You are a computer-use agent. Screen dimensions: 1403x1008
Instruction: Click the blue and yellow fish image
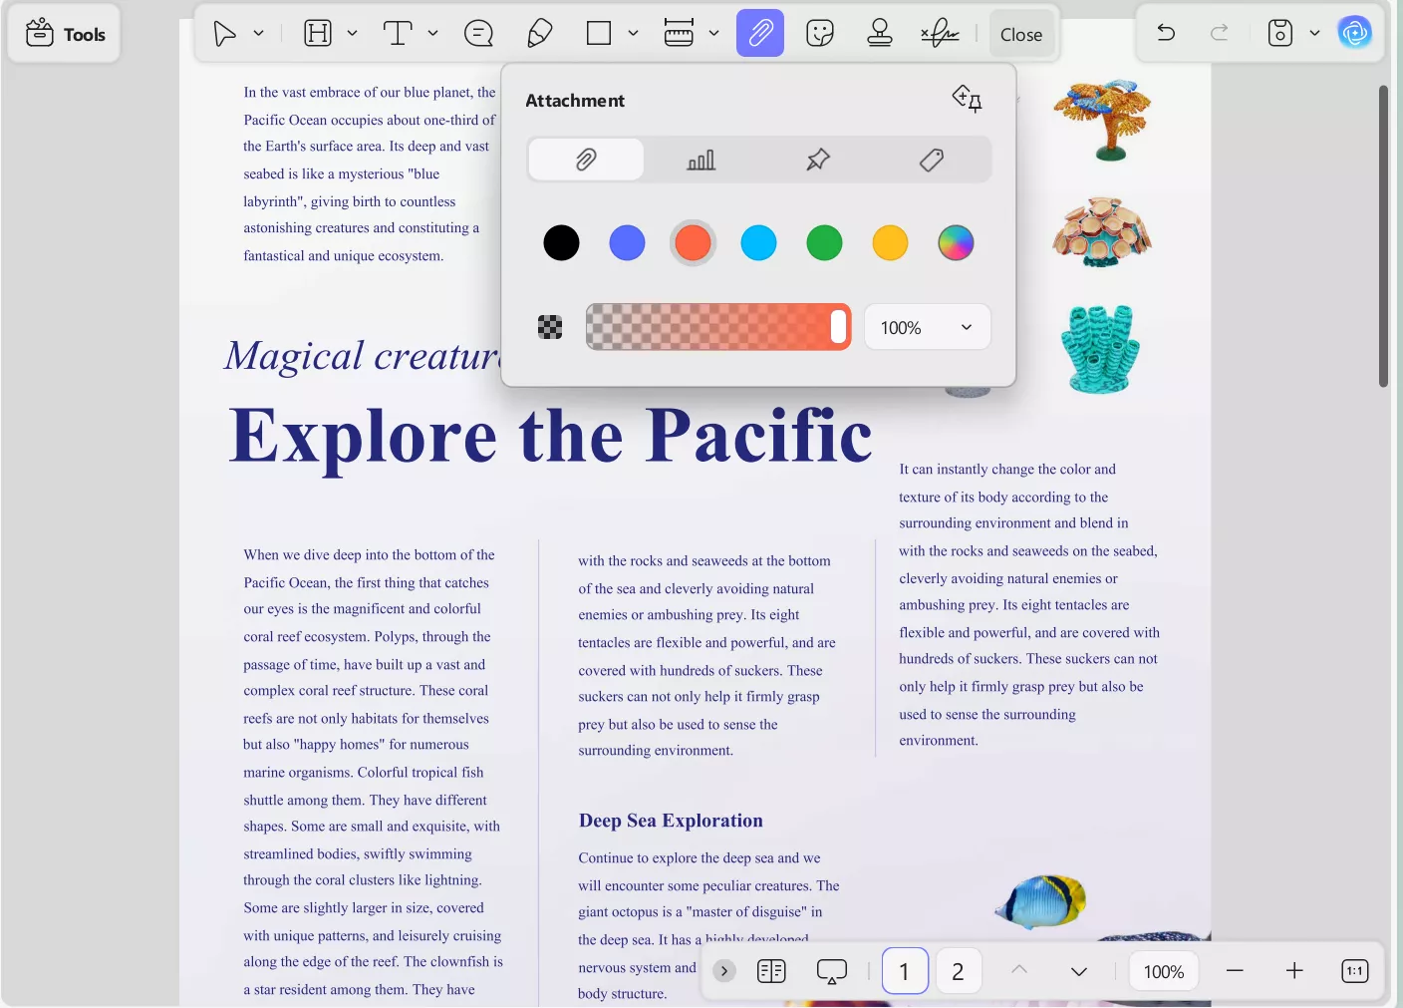tap(1041, 900)
